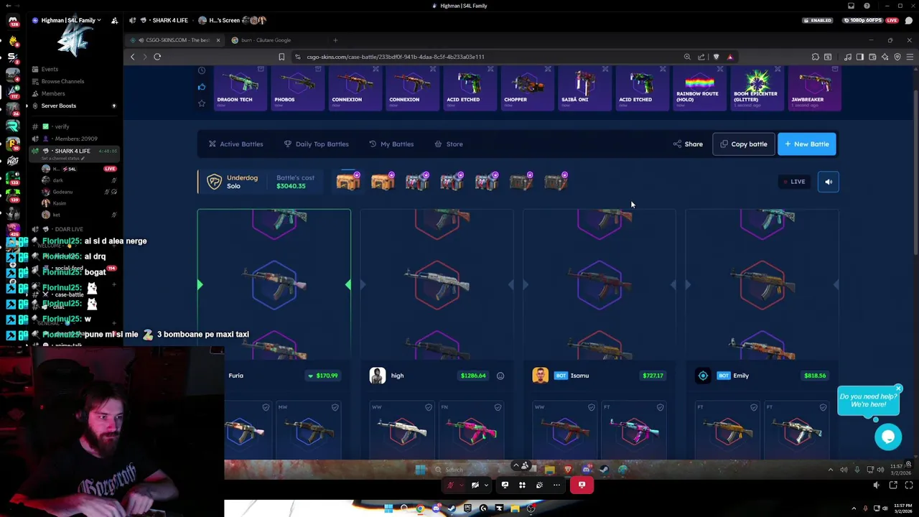
Task: Open Browse Channels in Discord
Action: pos(62,81)
